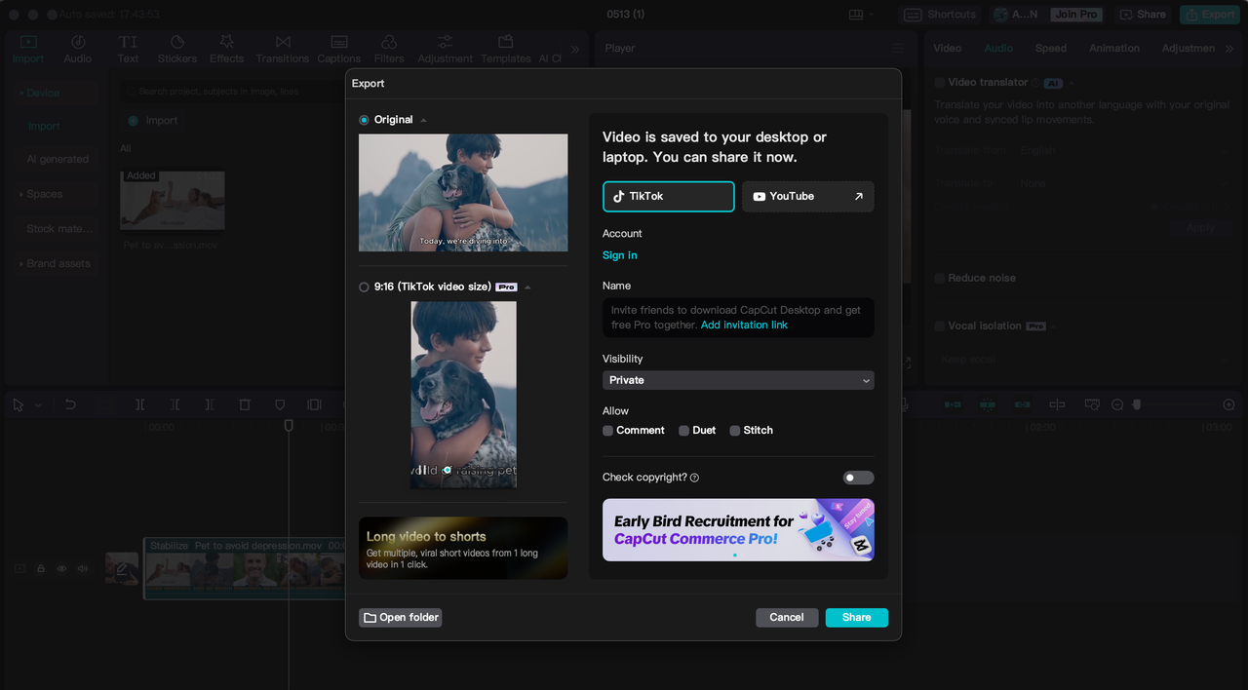Click the player menu hamburger icon

(898, 49)
